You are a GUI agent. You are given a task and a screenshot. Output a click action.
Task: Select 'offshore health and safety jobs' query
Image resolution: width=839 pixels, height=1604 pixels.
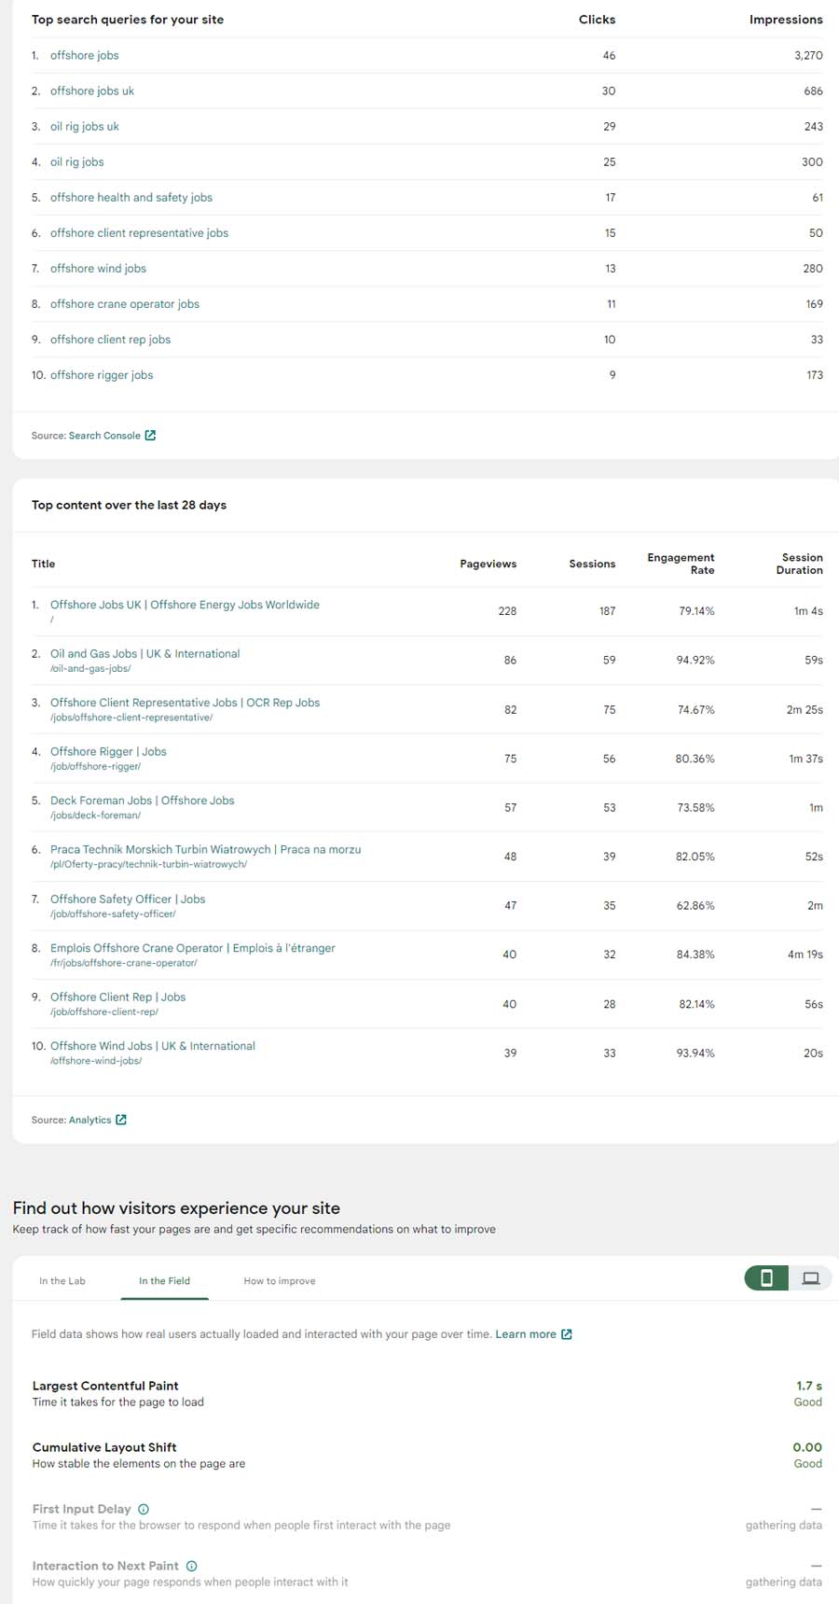tap(131, 197)
